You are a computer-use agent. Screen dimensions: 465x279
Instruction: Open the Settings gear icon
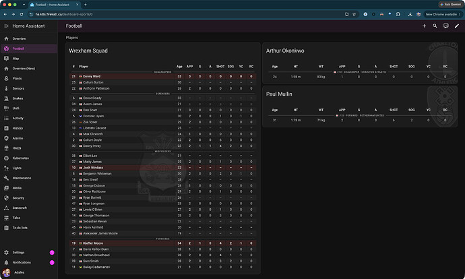point(6,253)
